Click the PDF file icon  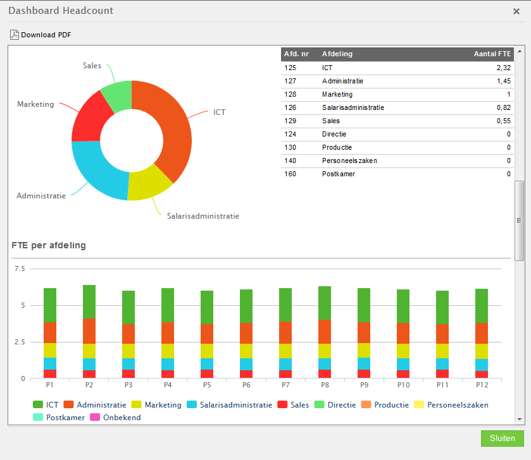point(14,35)
